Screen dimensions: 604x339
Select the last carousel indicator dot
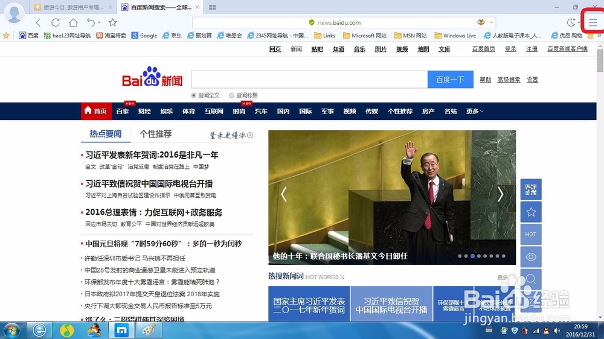pyautogui.click(x=504, y=256)
